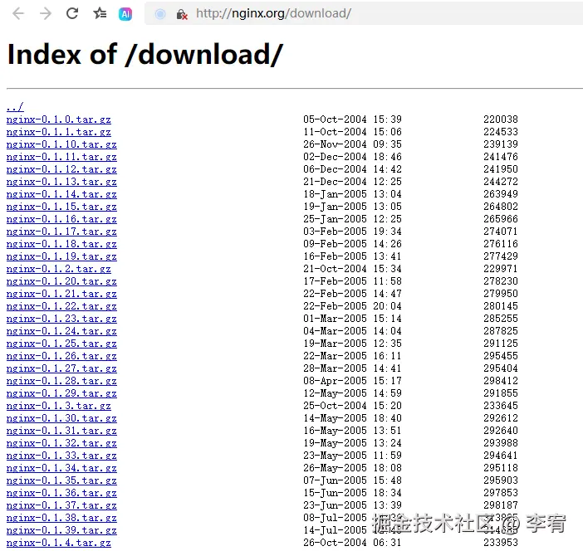Image resolution: width=583 pixels, height=551 pixels.
Task: Open the nginx-0.1.18.tar.gz link
Action: [x=61, y=244]
